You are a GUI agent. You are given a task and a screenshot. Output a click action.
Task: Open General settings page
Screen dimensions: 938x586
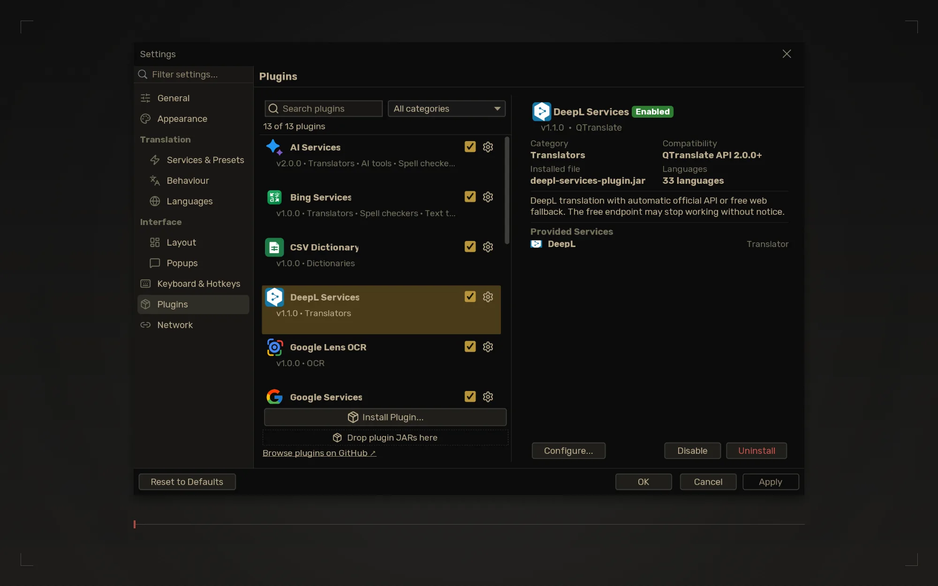[x=193, y=98]
